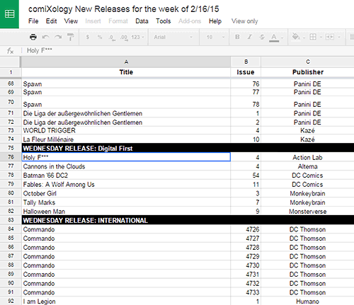Screen dimensions: 354x305
Task: Select column C header
Action: [308, 62]
